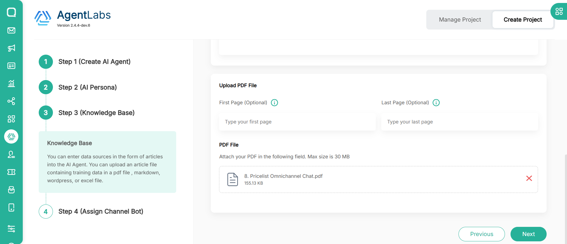
Task: Go to Step 2 AI Persona
Action: coord(87,87)
